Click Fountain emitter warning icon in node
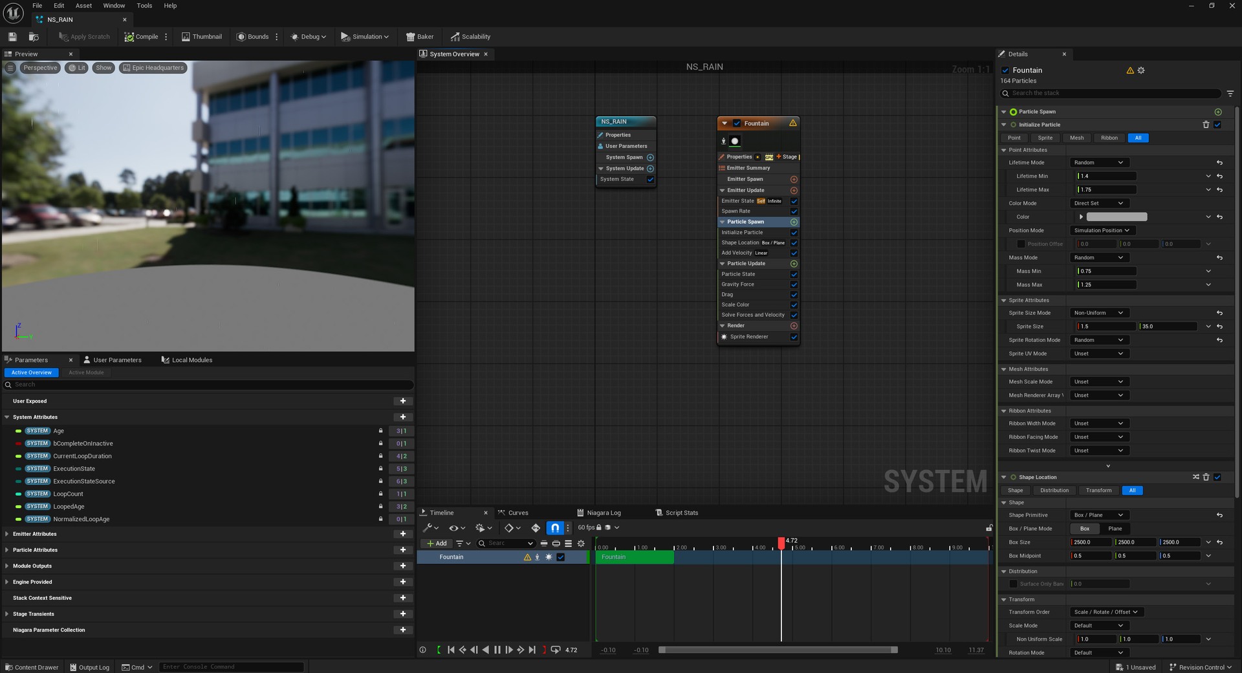Image resolution: width=1242 pixels, height=673 pixels. click(793, 123)
